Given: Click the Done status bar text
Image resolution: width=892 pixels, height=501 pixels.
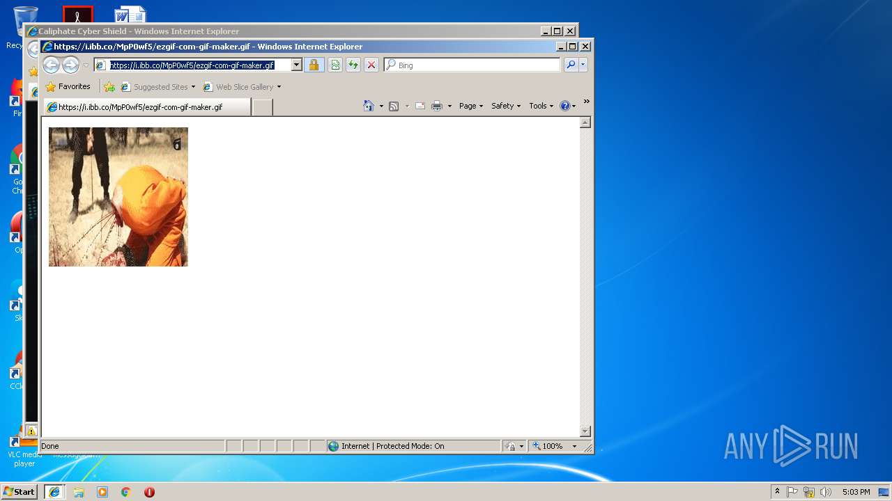Looking at the screenshot, I should tap(50, 446).
